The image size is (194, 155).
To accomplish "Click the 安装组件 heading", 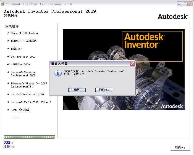I will 12,26.
